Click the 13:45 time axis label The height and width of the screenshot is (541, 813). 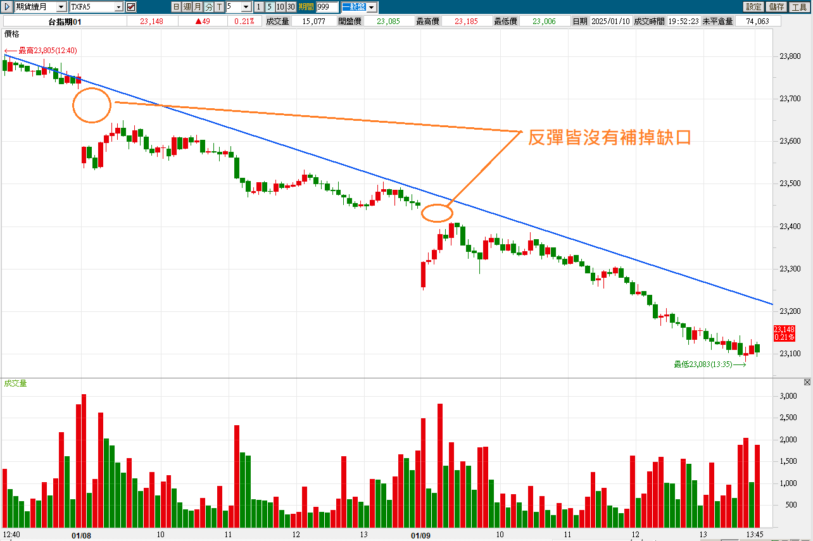click(753, 535)
